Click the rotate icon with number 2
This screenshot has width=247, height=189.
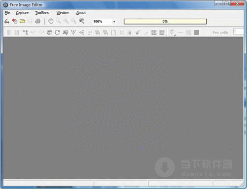coord(49,32)
